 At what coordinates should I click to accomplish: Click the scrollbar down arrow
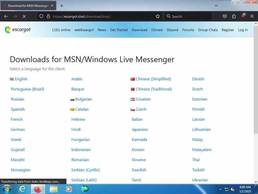[256, 182]
